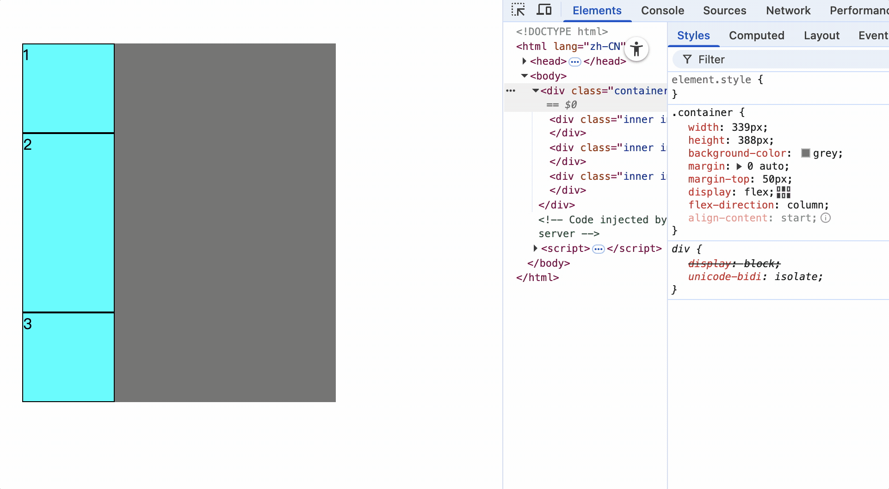Open the Performance tab
889x489 pixels.
[859, 11]
